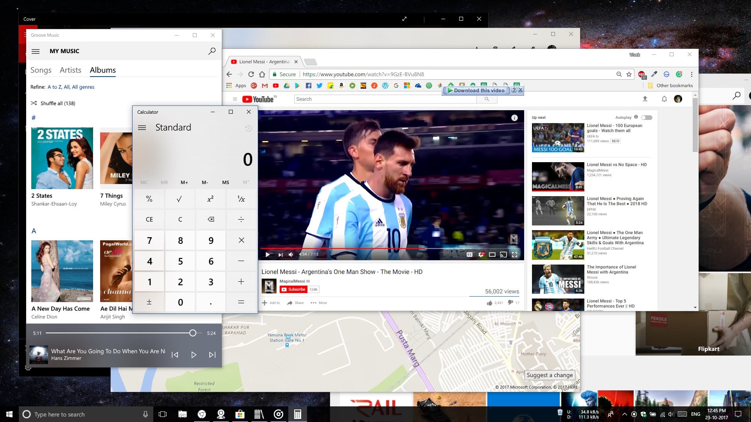
Task: Open YouTube upload icon
Action: coord(645,99)
